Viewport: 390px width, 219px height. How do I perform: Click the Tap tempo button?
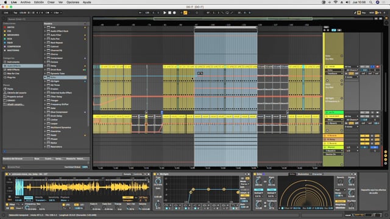point(15,13)
